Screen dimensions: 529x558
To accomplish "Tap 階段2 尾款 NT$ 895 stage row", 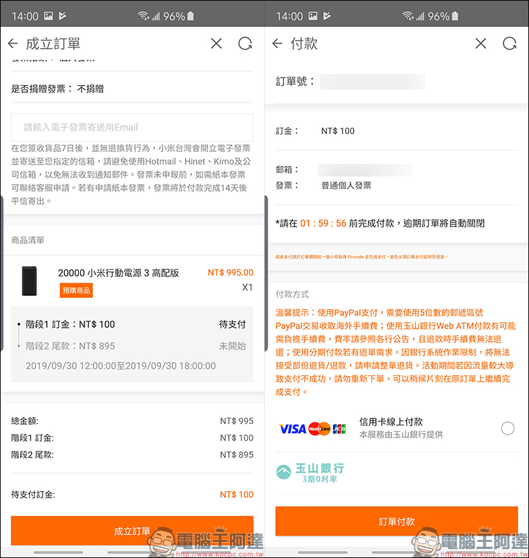I will [132, 346].
